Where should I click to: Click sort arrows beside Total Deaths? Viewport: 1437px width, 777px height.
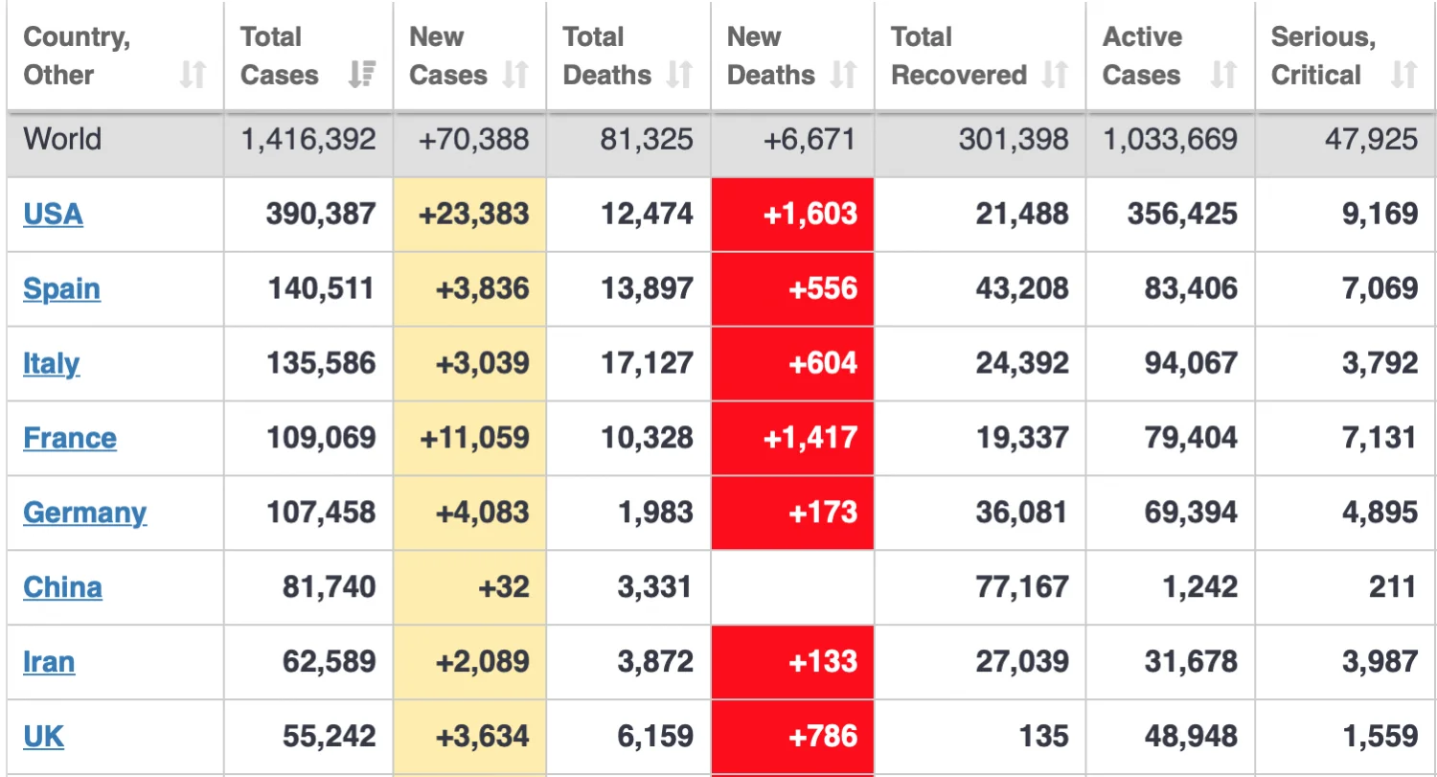pyautogui.click(x=679, y=75)
